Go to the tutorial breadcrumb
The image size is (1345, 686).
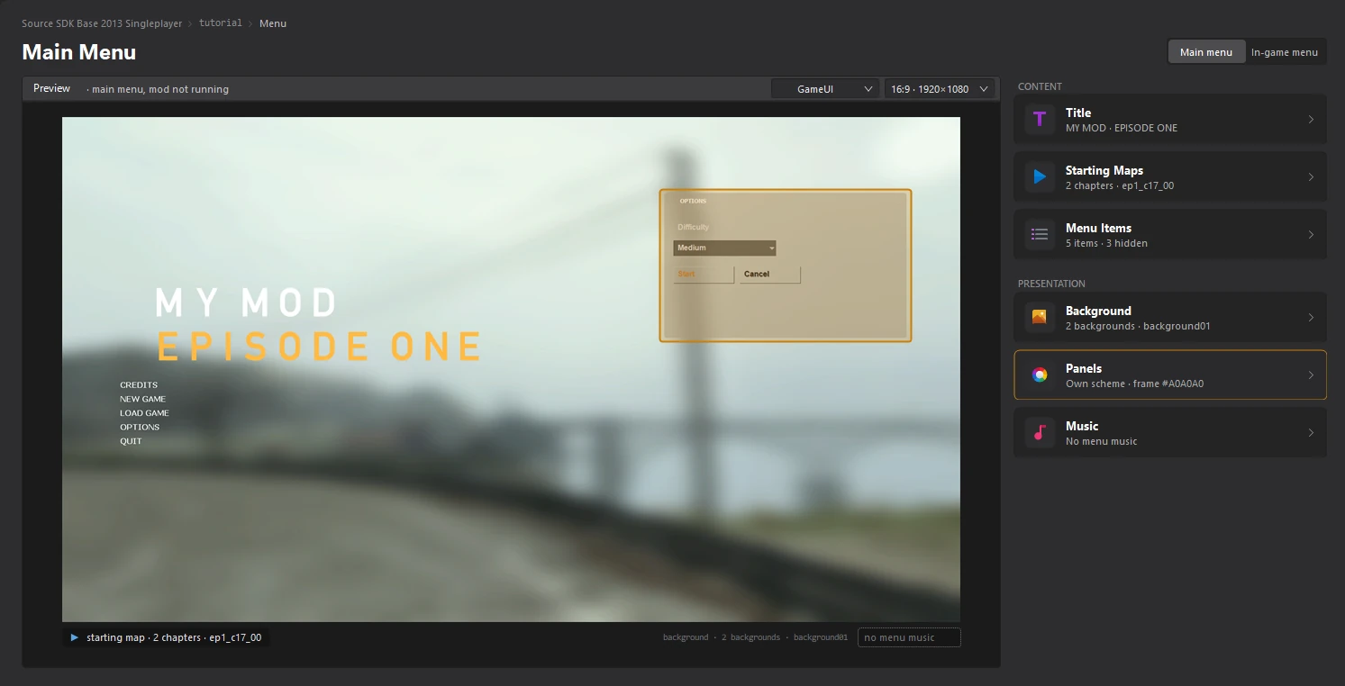221,23
